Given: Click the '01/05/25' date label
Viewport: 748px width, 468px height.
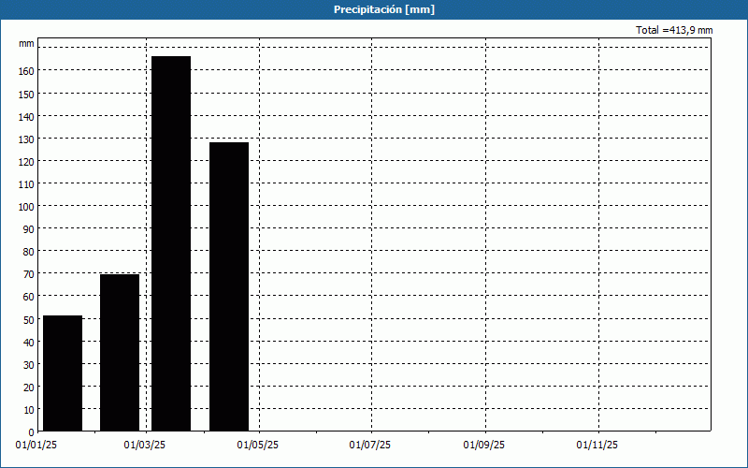Looking at the screenshot, I should [x=258, y=446].
